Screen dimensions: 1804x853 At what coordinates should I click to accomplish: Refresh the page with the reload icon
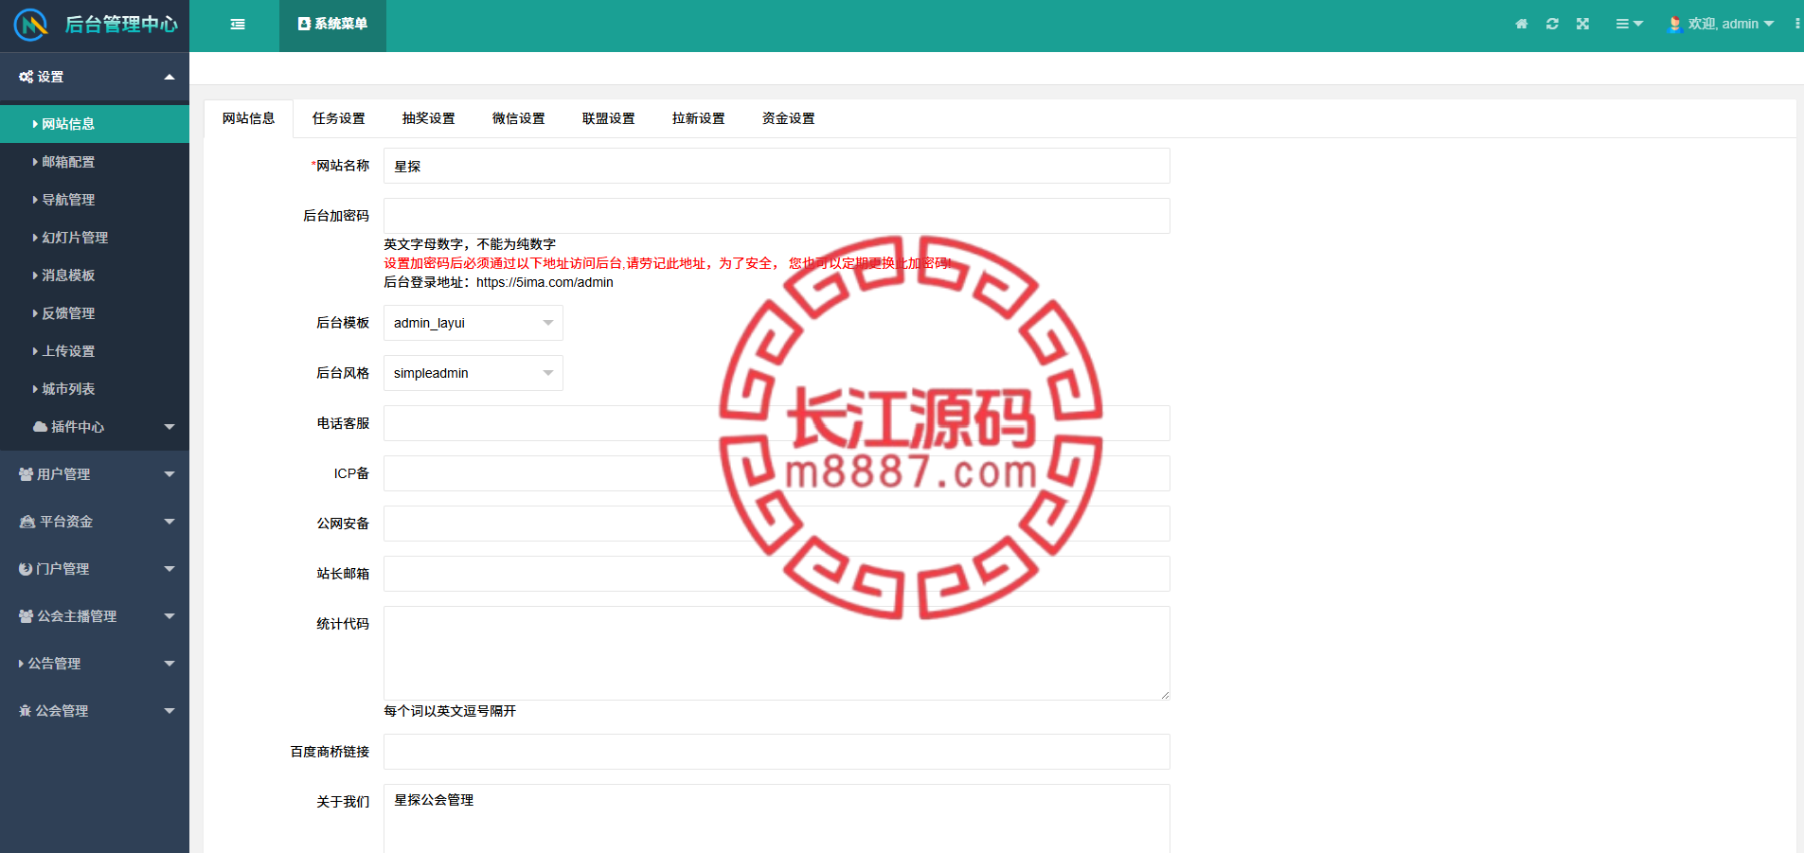(1552, 25)
